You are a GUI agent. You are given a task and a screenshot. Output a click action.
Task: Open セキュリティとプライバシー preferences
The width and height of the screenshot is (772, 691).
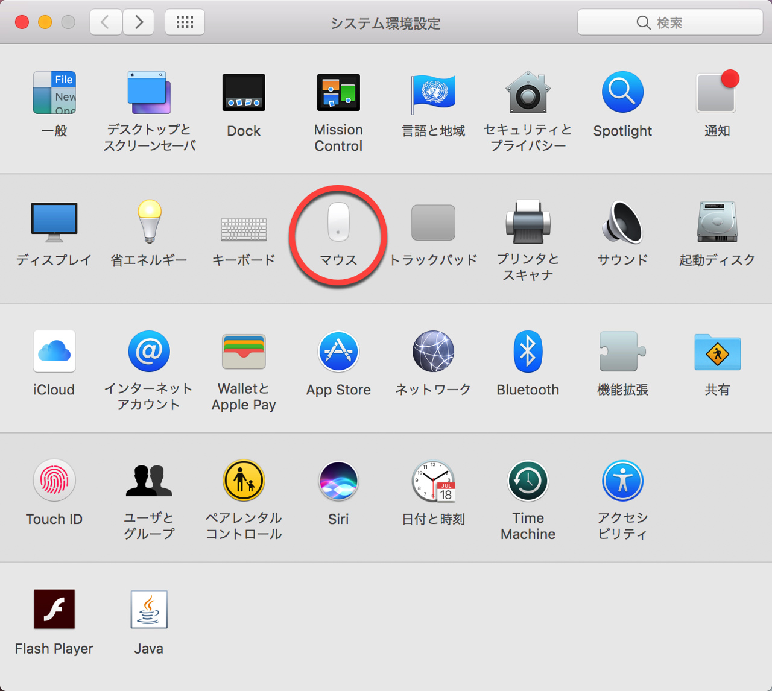click(x=528, y=92)
